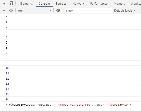The width and height of the screenshot is (141, 111).
Task: Open the Memory tab
Action: [120, 4]
